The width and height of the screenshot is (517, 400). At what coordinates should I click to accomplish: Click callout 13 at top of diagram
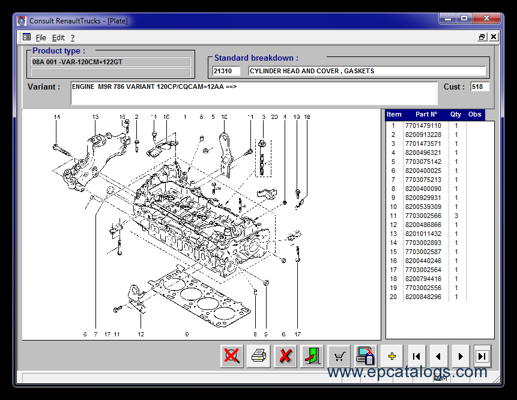95,117
